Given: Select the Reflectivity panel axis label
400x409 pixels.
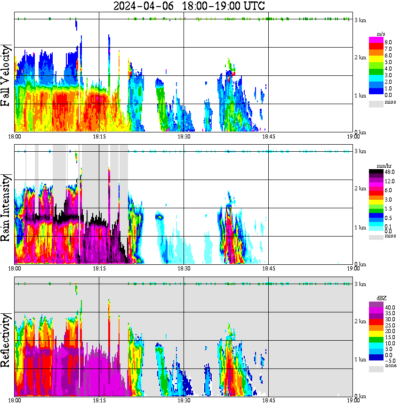Looking at the screenshot, I should (x=6, y=340).
